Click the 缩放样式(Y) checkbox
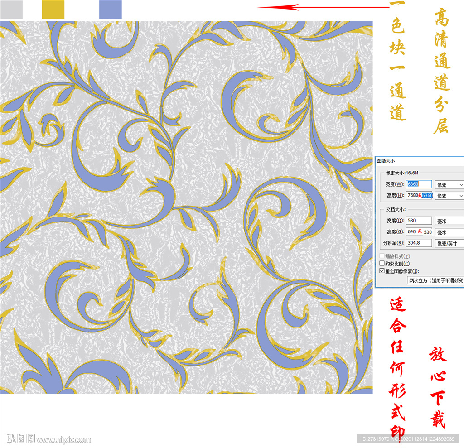464x448 pixels. point(382,256)
